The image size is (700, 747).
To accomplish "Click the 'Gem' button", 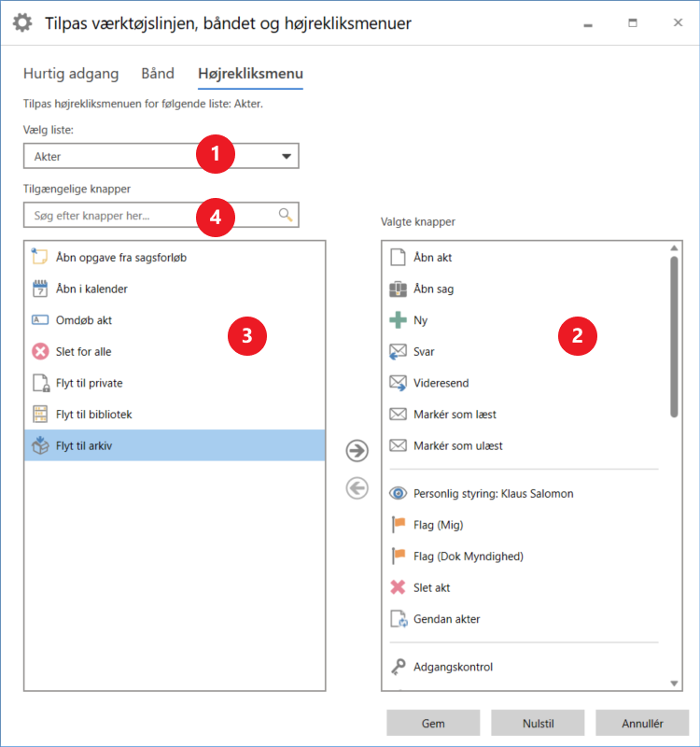I will point(433,723).
